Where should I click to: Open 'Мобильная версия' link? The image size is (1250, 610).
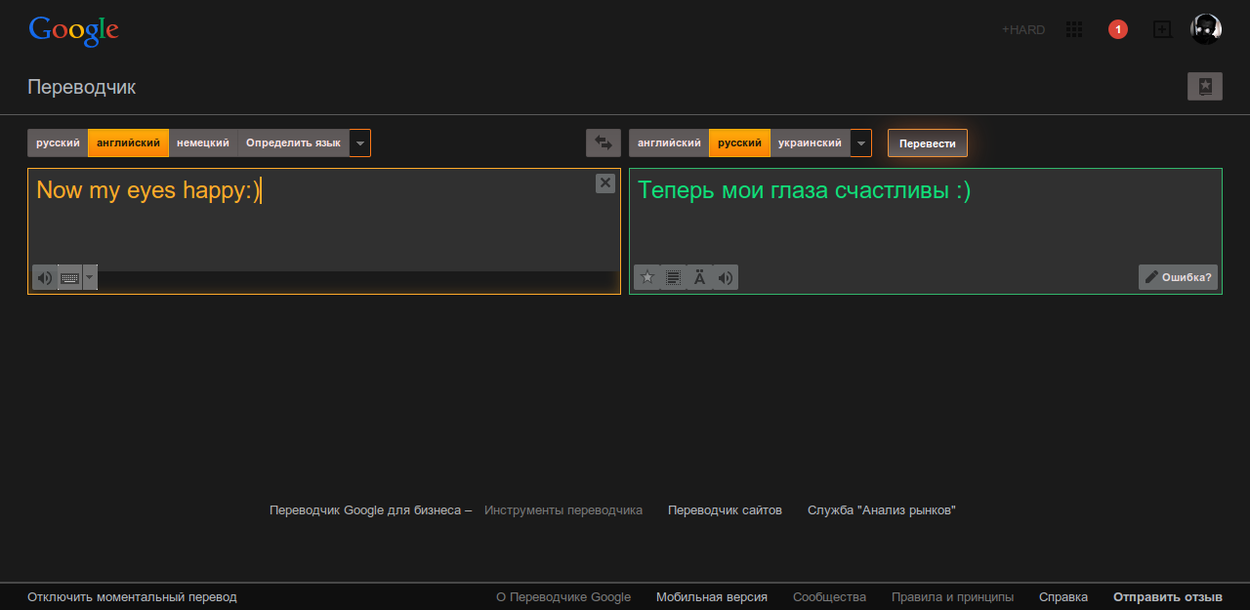(712, 596)
